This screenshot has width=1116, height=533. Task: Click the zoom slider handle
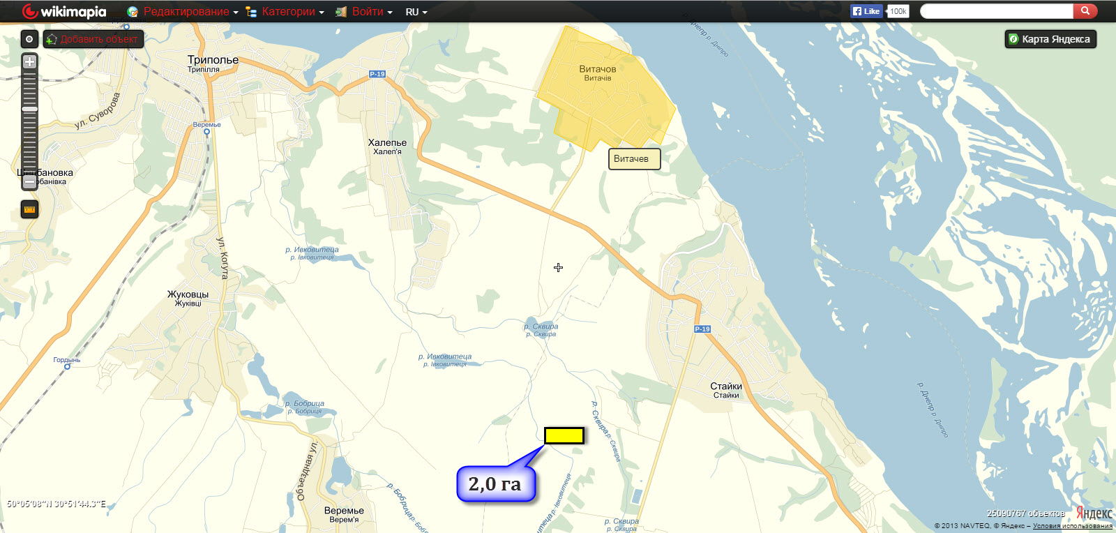[29, 110]
